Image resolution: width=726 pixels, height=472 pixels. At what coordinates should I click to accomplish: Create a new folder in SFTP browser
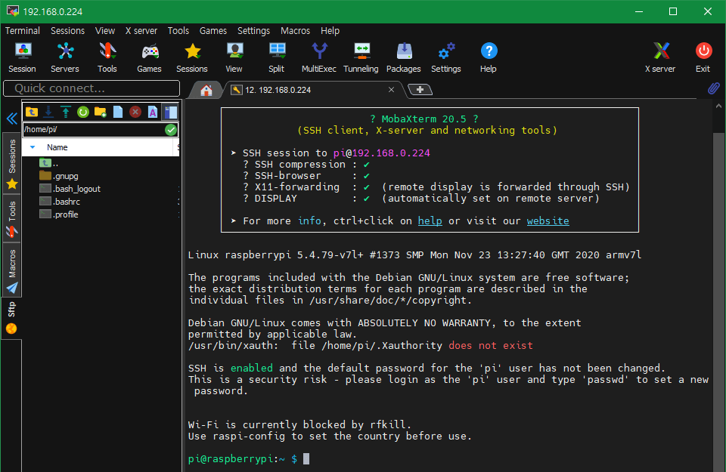click(x=100, y=112)
